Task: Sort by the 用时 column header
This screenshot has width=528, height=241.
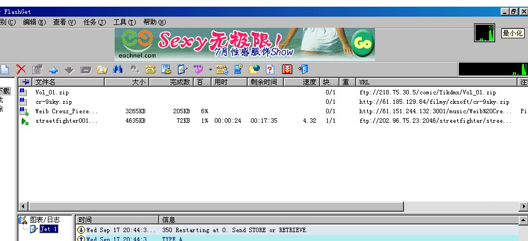Action: click(229, 82)
